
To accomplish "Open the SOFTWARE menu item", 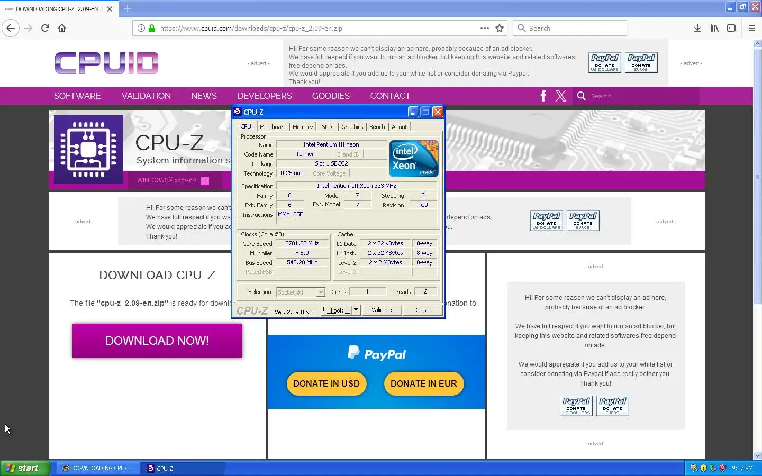I will tap(77, 96).
